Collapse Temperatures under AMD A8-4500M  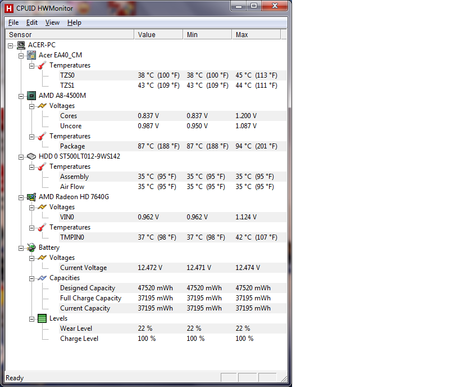point(31,137)
